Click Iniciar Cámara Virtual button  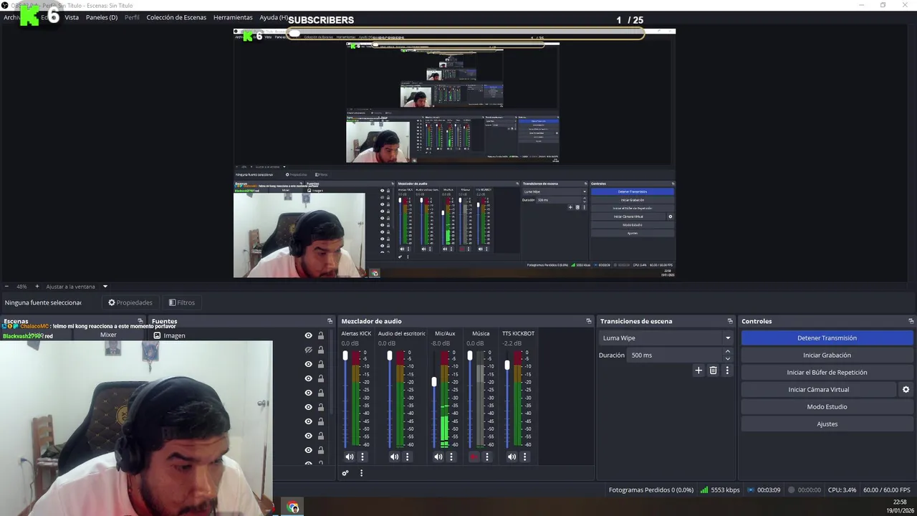point(818,390)
